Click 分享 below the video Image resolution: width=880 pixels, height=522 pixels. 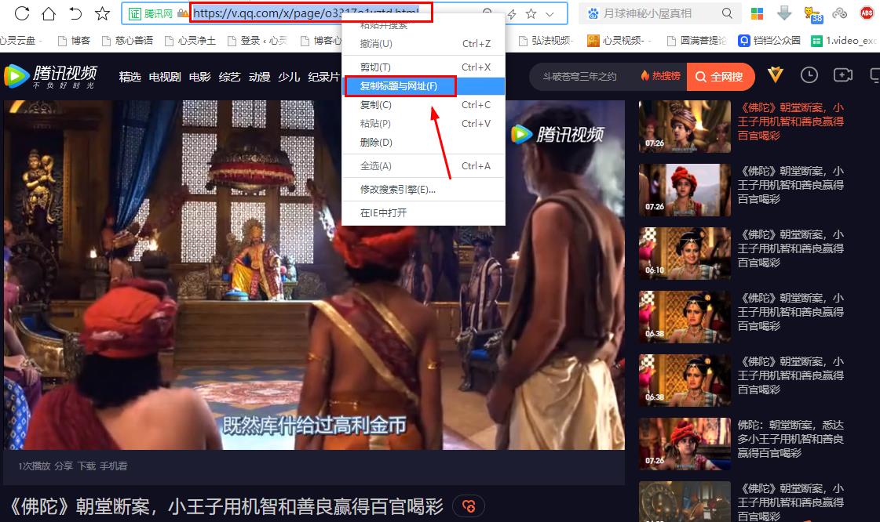tap(64, 466)
